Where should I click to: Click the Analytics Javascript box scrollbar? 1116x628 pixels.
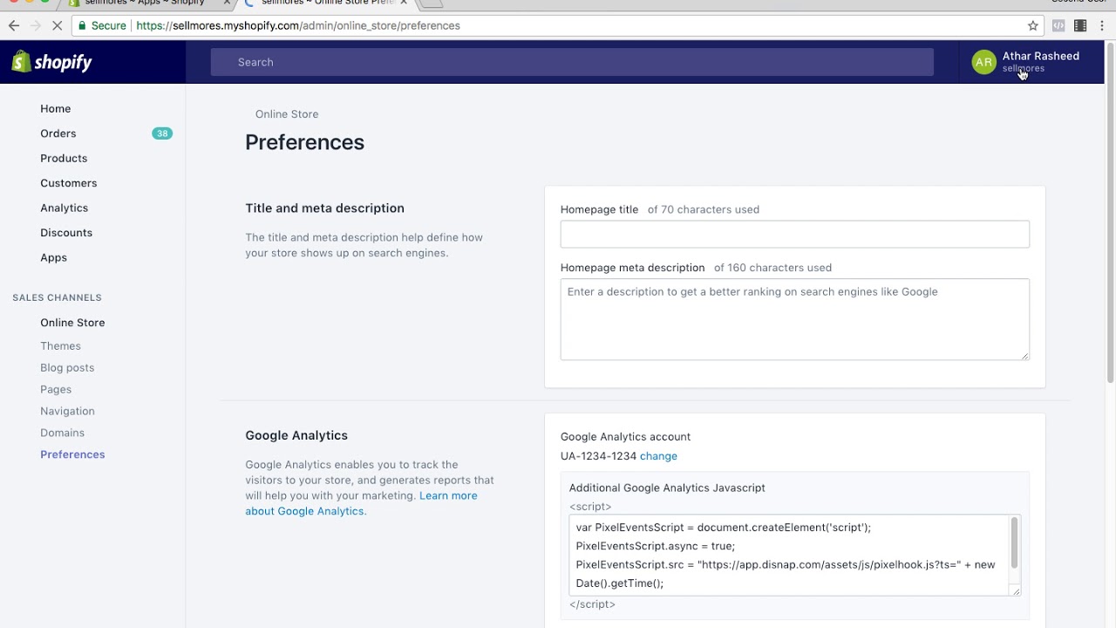coord(1014,543)
